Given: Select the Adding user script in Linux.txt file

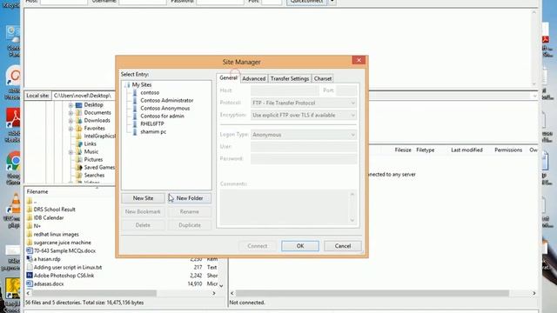Looking at the screenshot, I should click(x=68, y=267).
